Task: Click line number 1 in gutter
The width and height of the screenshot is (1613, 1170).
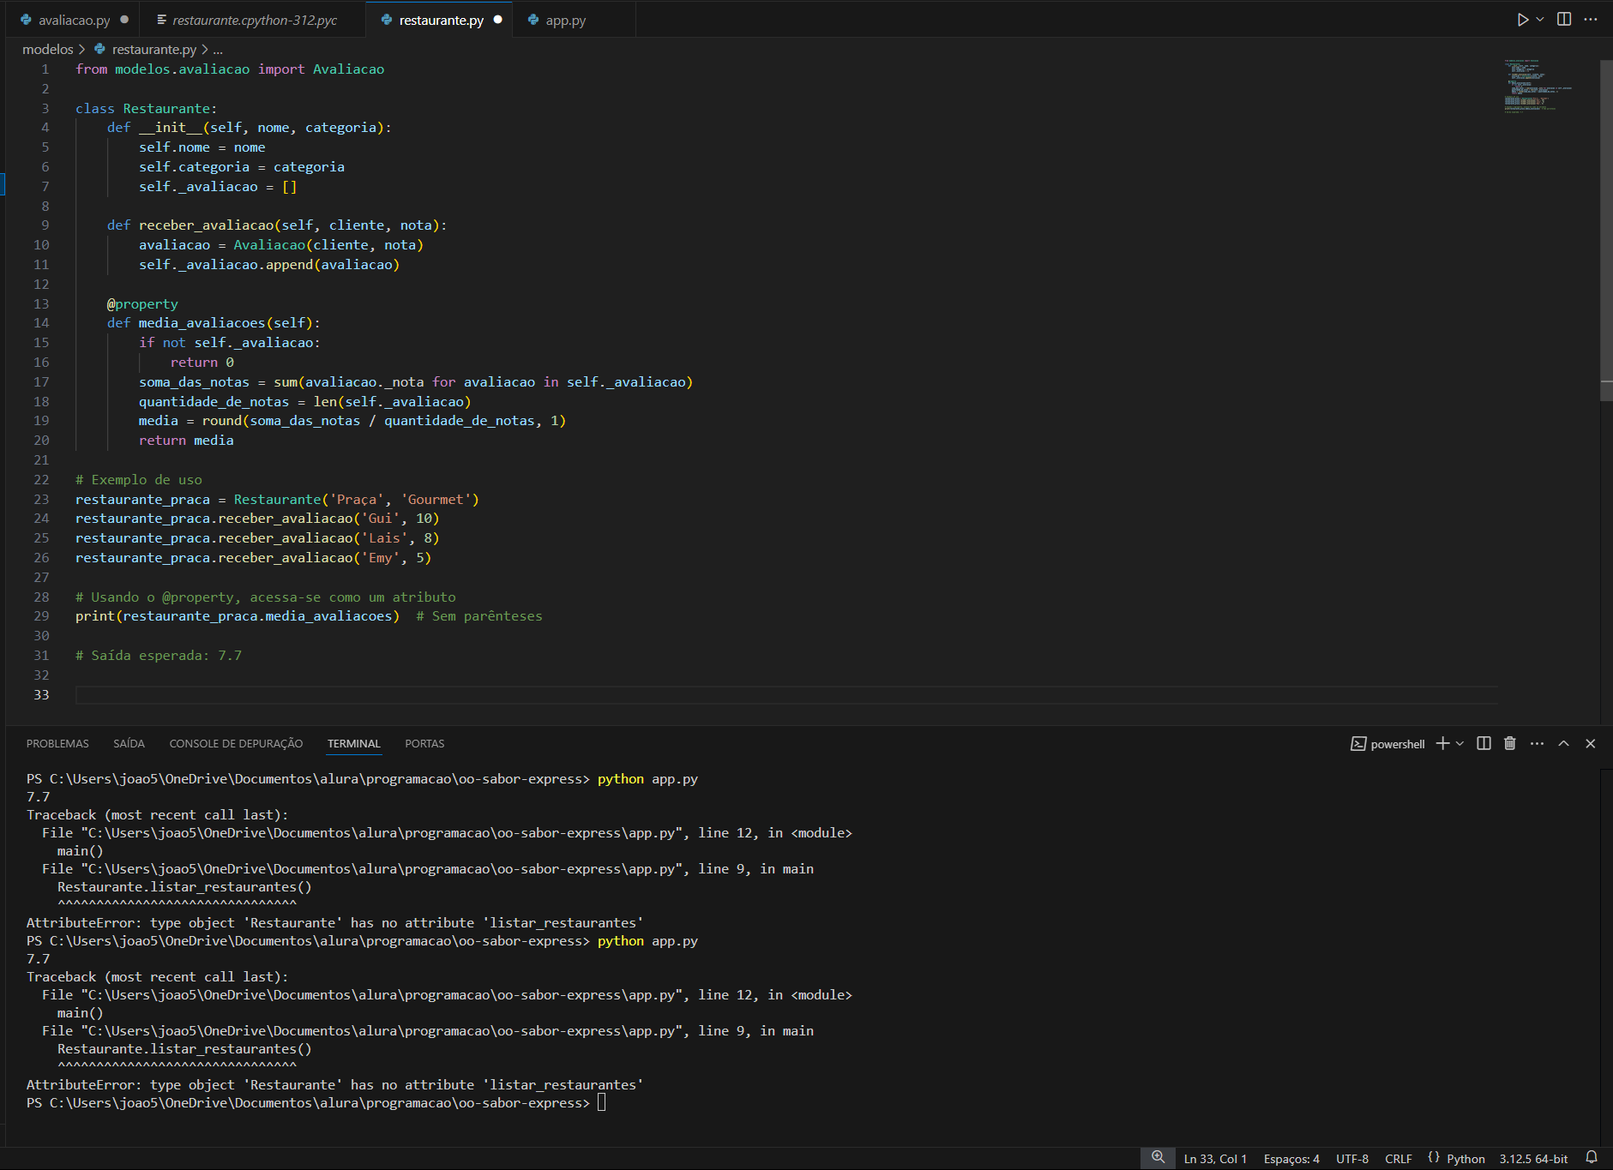Action: [x=45, y=69]
